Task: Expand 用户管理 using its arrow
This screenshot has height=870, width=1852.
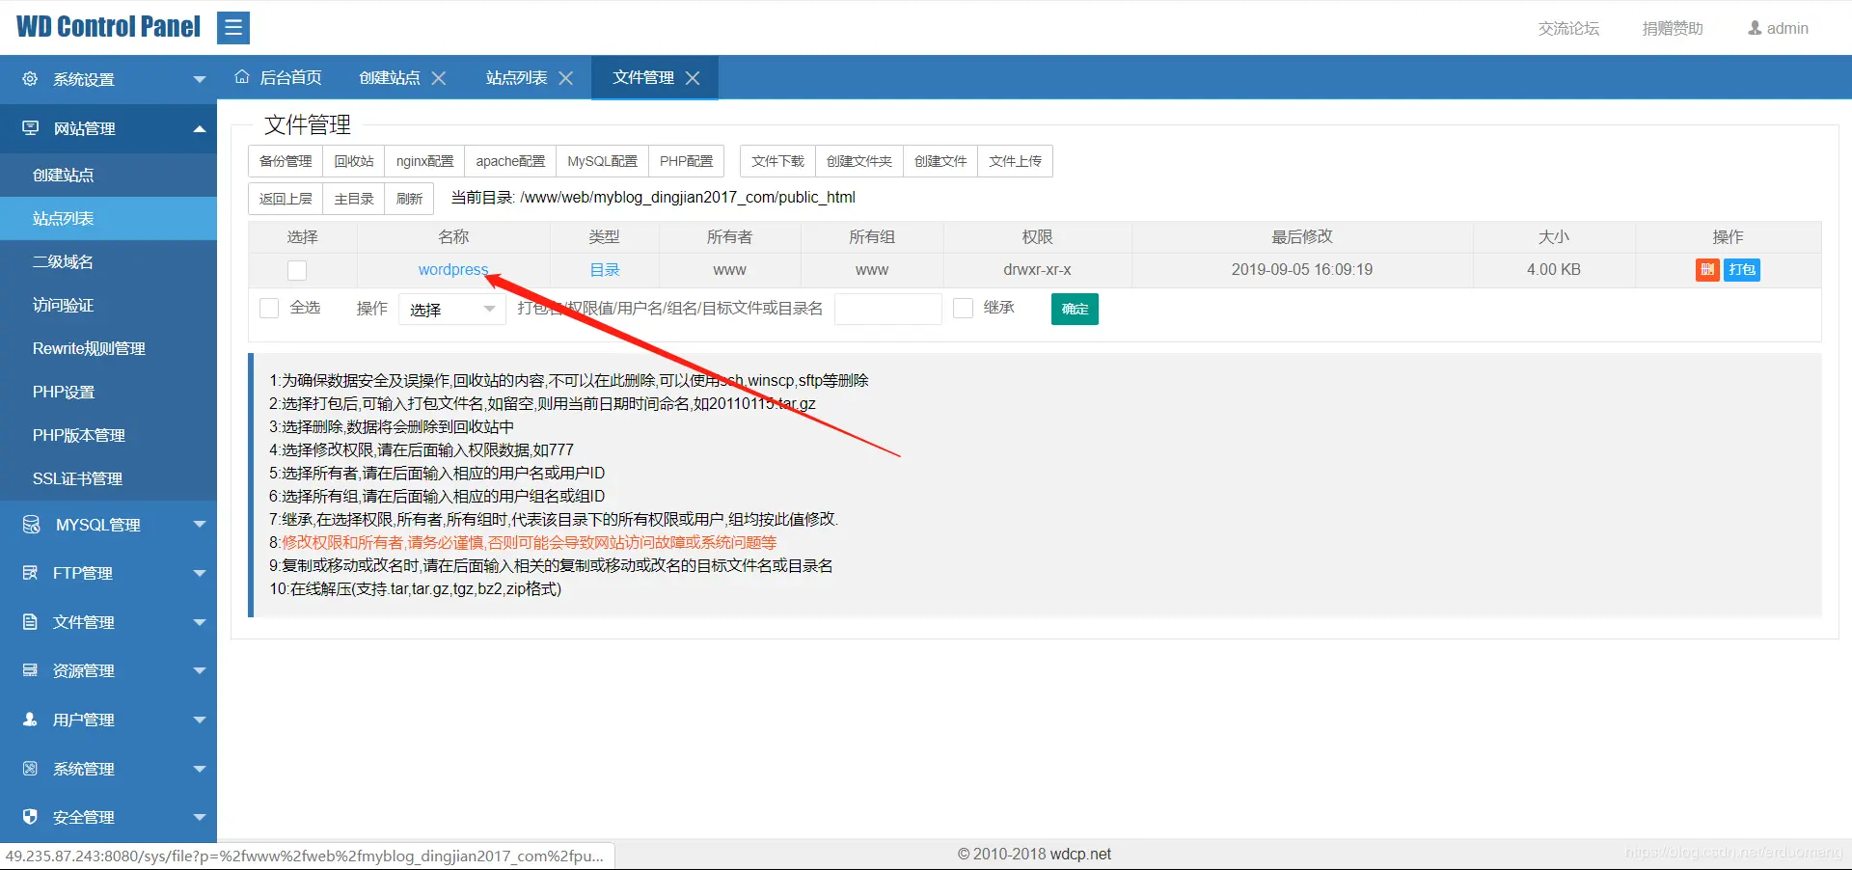Action: 200,720
